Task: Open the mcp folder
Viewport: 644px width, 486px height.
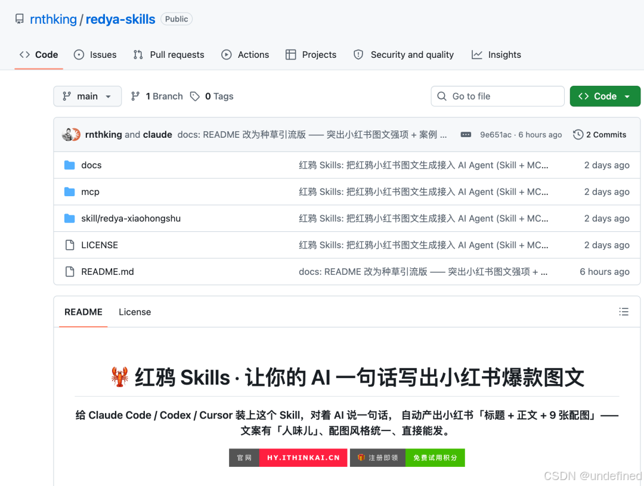Action: [x=91, y=192]
